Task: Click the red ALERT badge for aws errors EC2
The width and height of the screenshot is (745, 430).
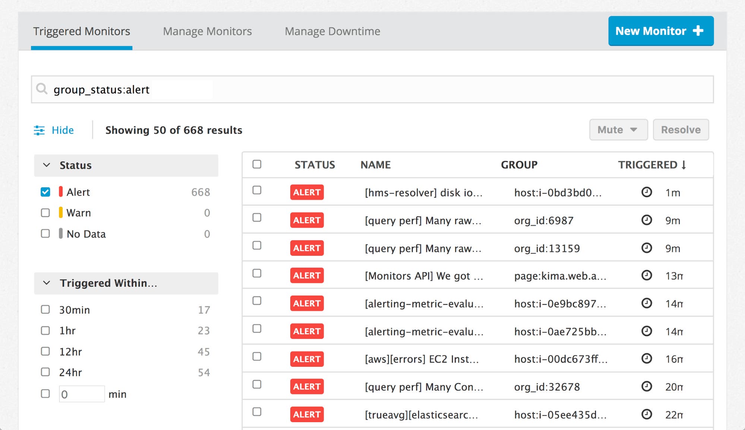Action: [x=307, y=359]
